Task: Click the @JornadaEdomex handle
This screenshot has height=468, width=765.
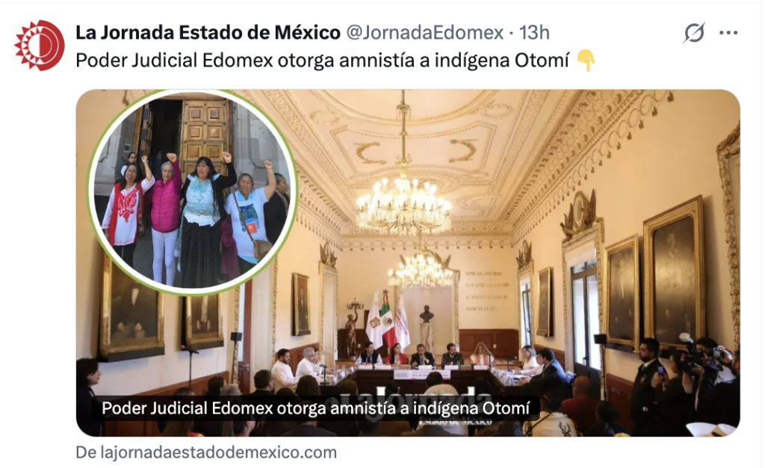Action: point(424,33)
